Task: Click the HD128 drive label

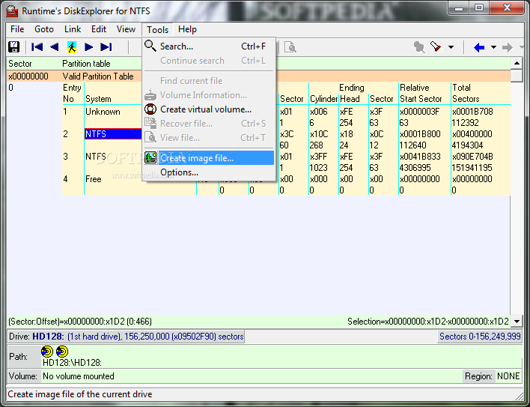Action: (x=48, y=337)
